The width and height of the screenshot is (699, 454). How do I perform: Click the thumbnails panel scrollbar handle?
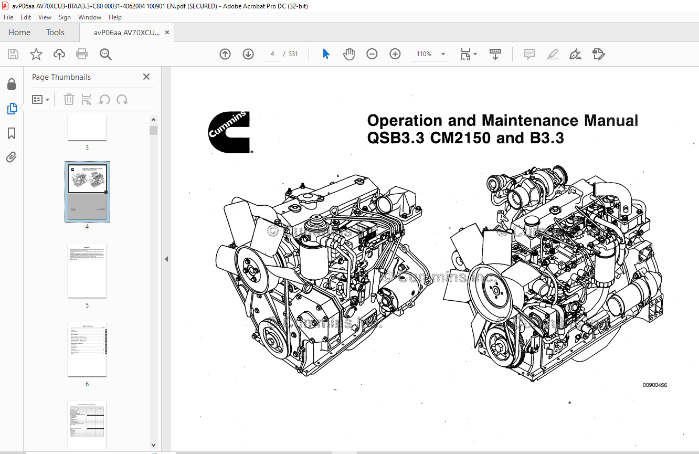153,130
